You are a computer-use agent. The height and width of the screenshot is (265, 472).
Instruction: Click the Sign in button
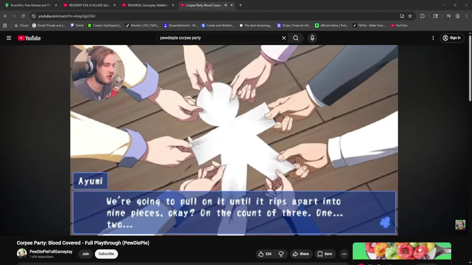pyautogui.click(x=452, y=38)
